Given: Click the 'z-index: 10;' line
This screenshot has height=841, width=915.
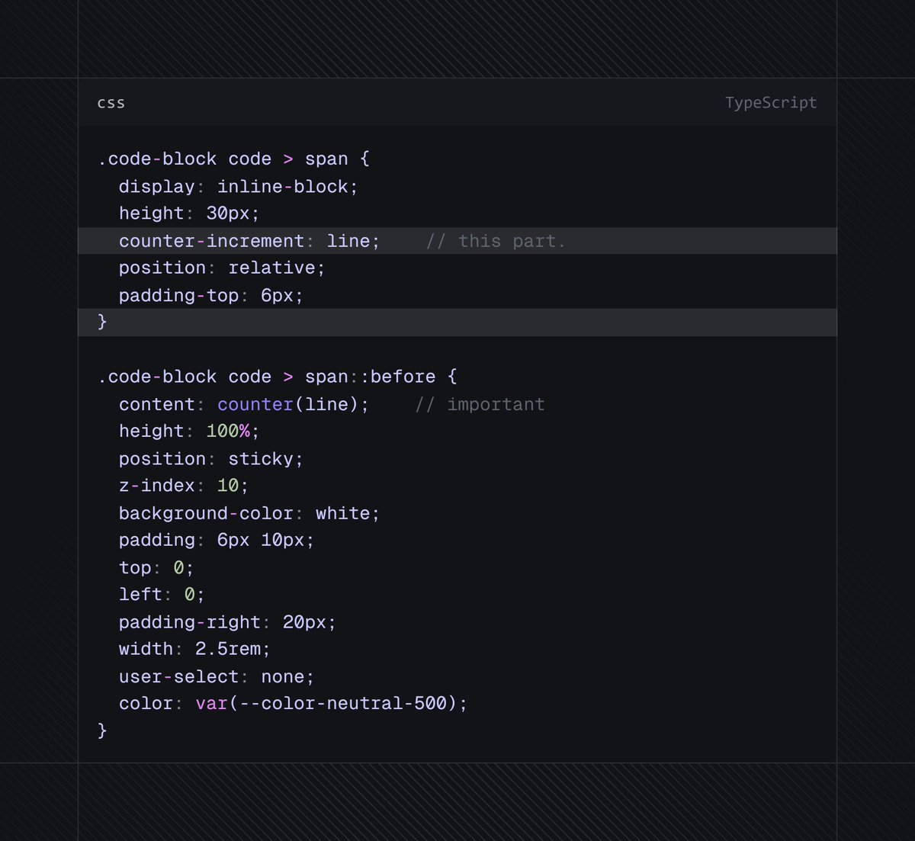Looking at the screenshot, I should [x=184, y=485].
